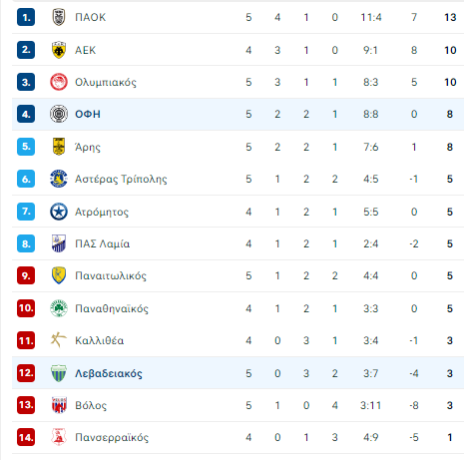Open the Παναιτωλικός team page
This screenshot has height=460, width=464.
tap(111, 275)
